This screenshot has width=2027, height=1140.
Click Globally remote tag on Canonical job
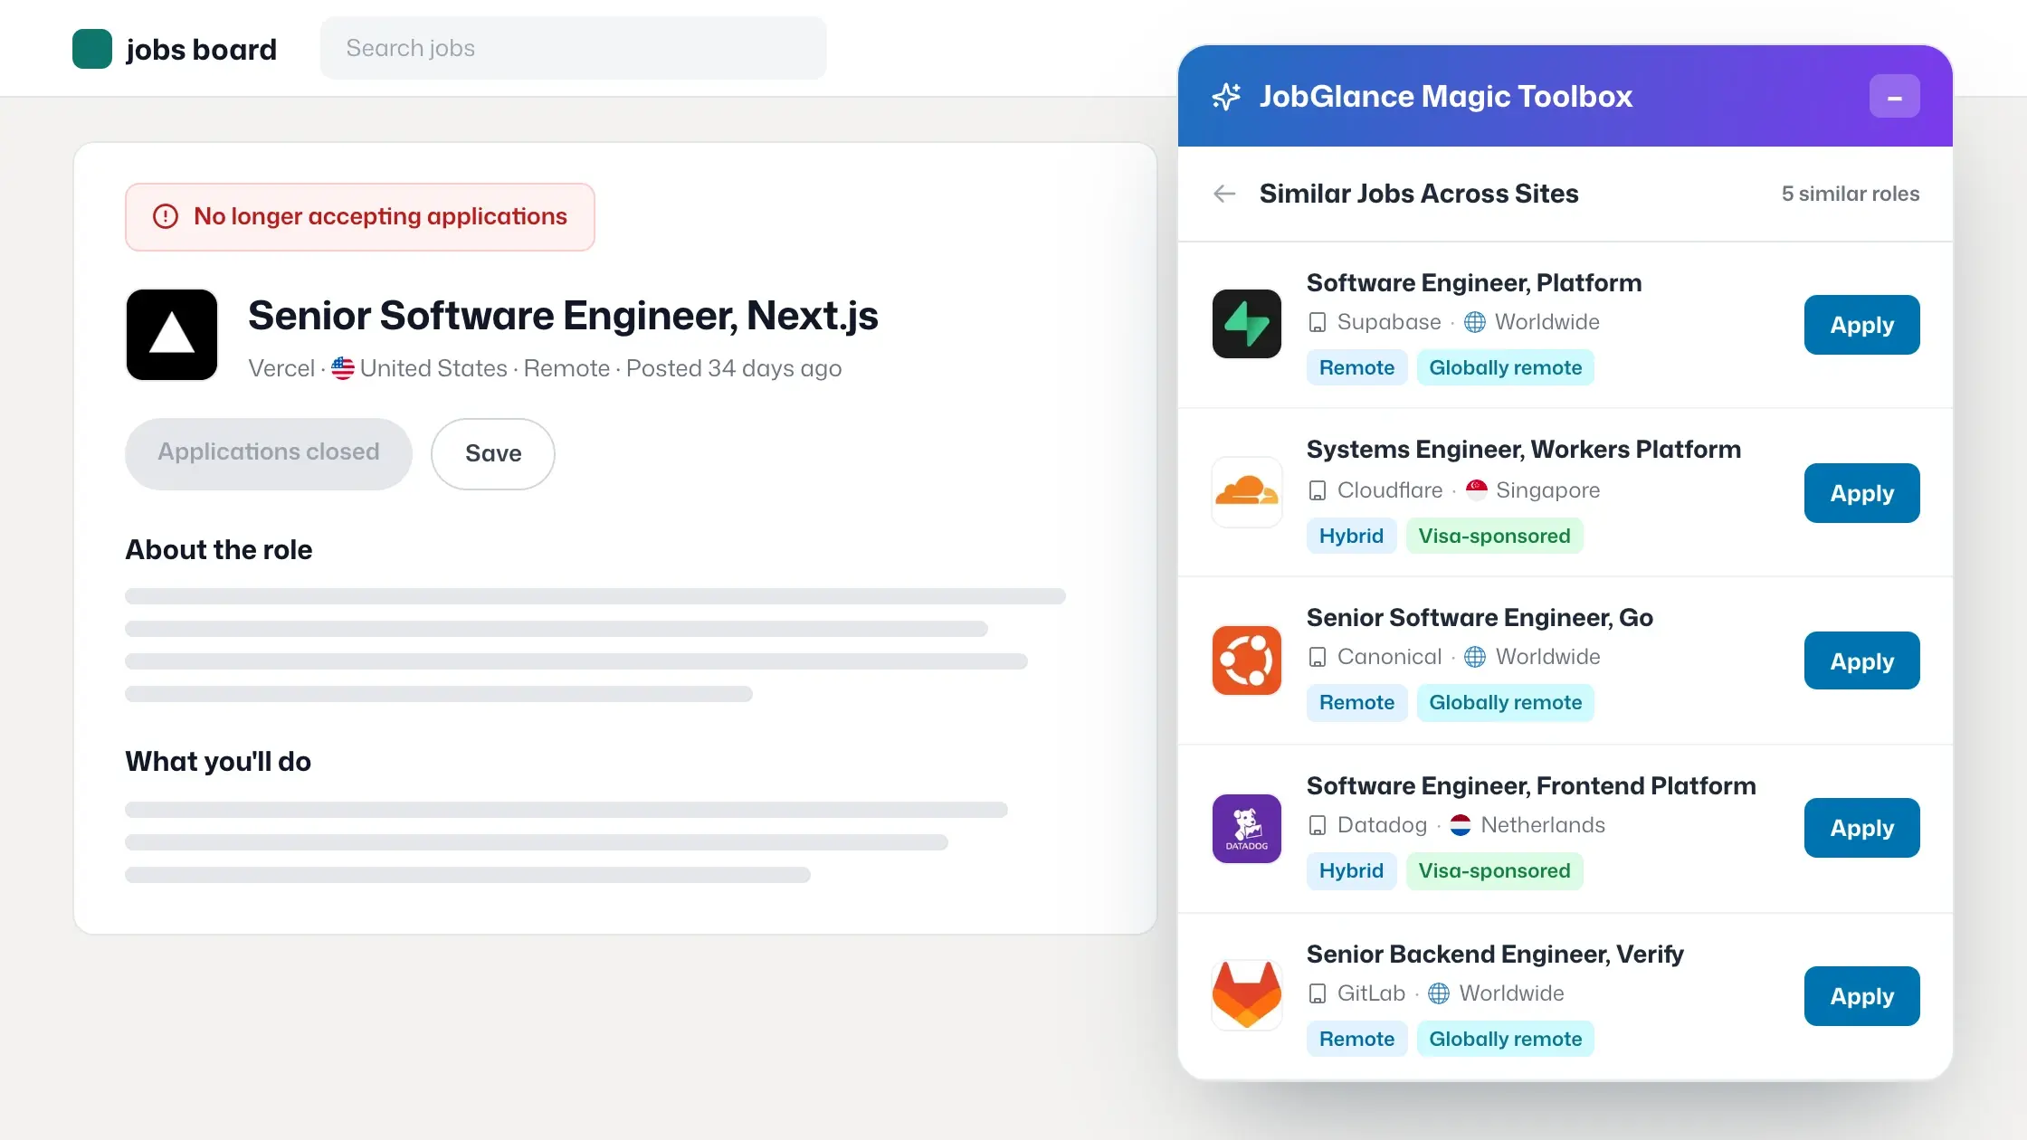tap(1505, 703)
